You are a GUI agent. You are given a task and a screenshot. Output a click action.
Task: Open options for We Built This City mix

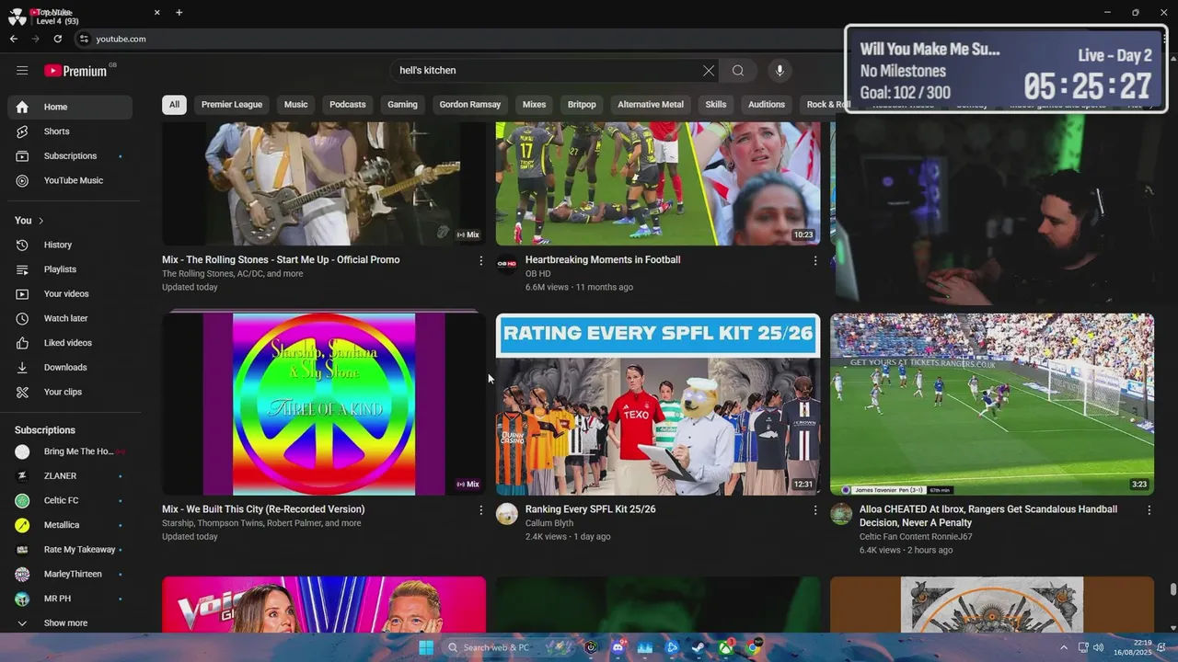(480, 510)
